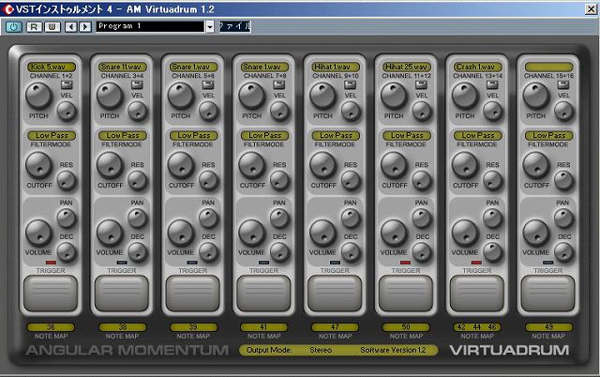Screen dimensions: 600x377
Task: Click Cutoff knob on channel 3+4
Action: click(x=110, y=165)
